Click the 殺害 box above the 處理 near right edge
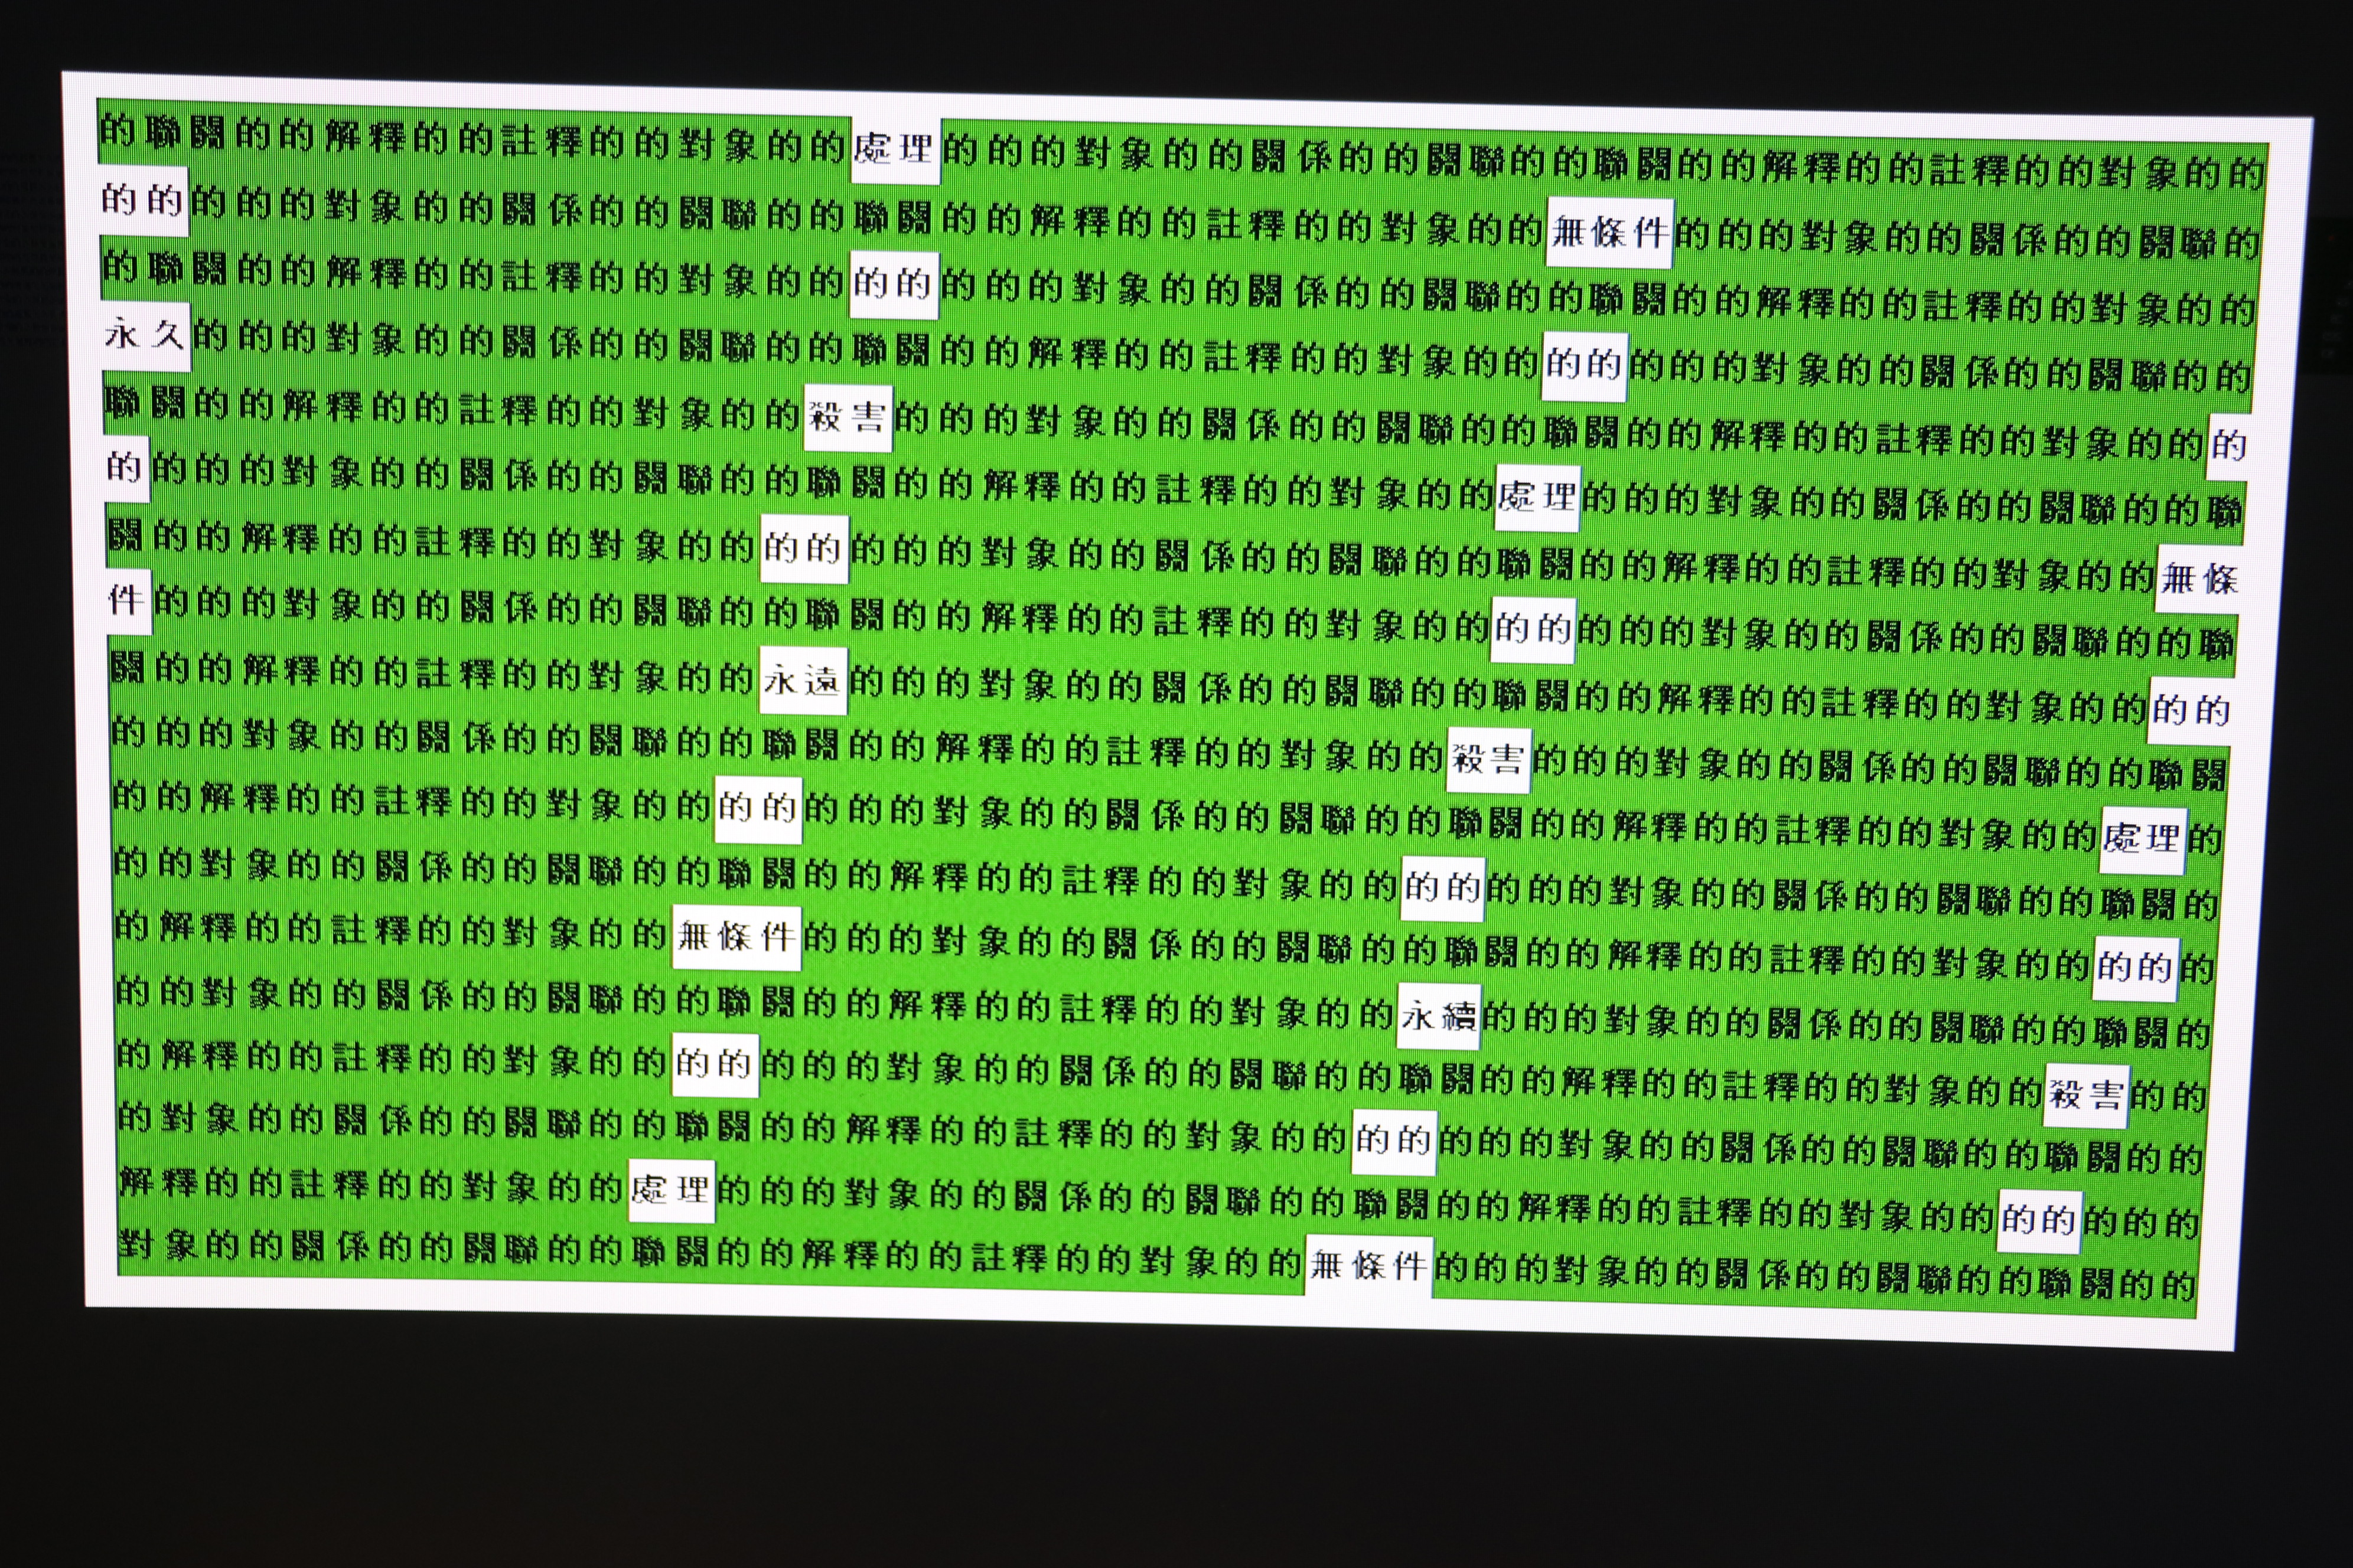The image size is (2353, 1568). coord(1488,761)
